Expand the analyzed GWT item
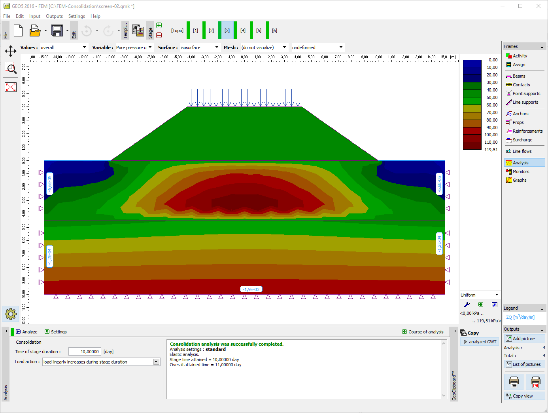 479,341
